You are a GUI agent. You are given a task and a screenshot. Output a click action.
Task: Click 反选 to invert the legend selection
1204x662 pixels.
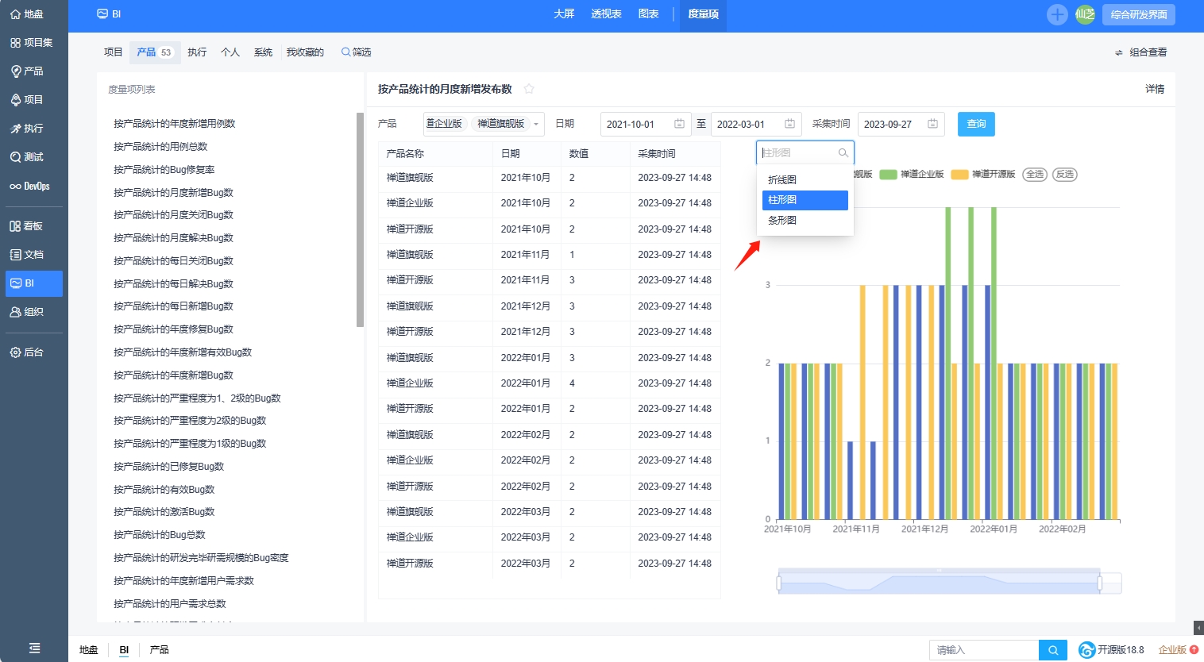[x=1064, y=175]
